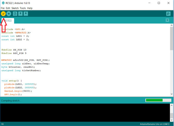Click the editor vertical scrollbar thumb
The height and width of the screenshot is (126, 174).
[172, 38]
